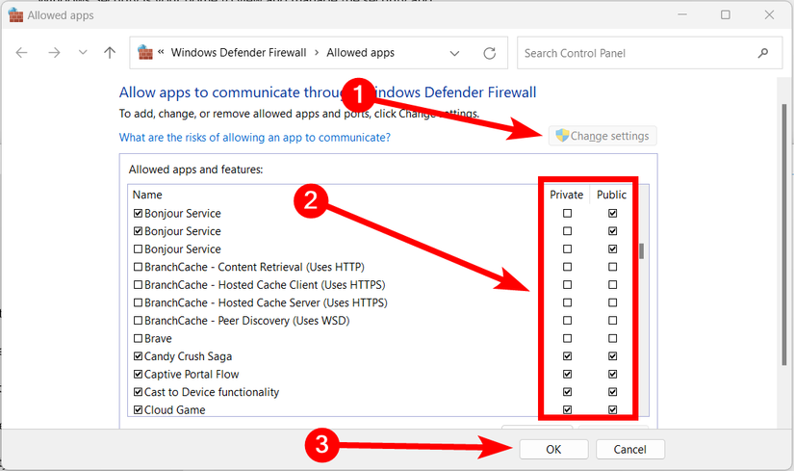The image size is (794, 471).
Task: Refresh the Allowed apps page
Action: tap(490, 53)
